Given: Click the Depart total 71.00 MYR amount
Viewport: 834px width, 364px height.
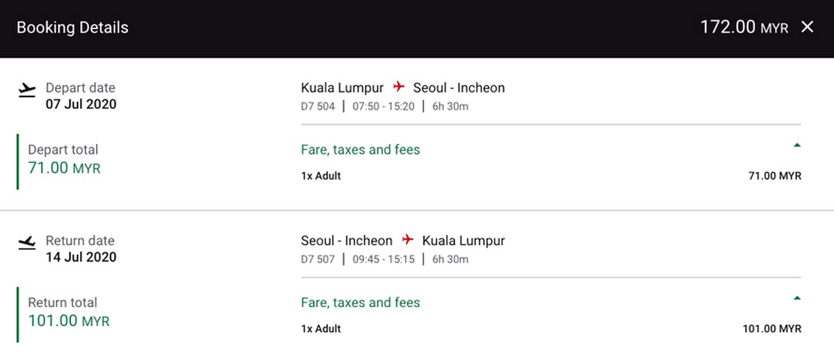Looking at the screenshot, I should (x=64, y=167).
